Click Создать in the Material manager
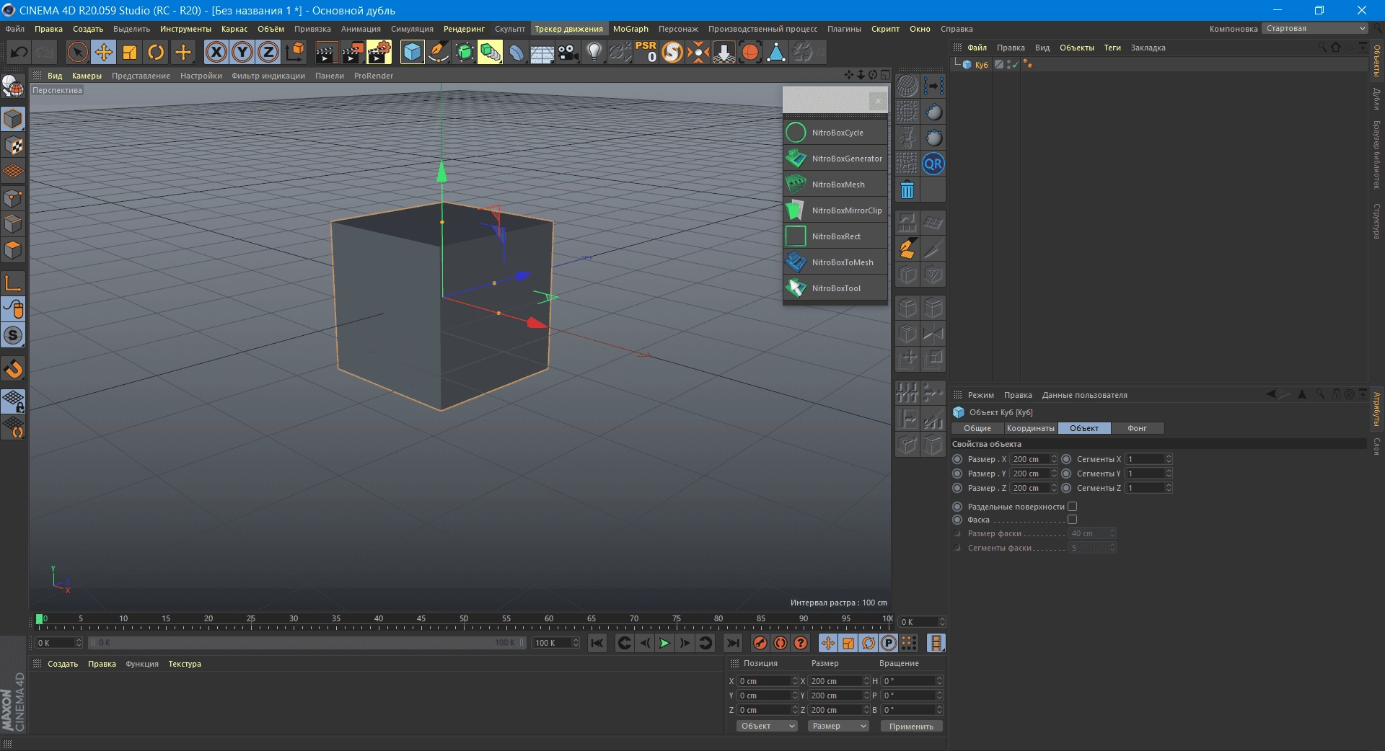 (x=63, y=664)
